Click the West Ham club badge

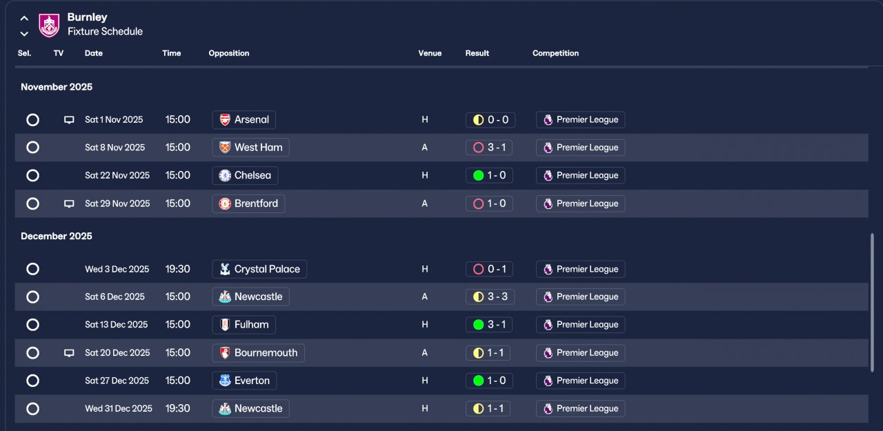point(225,148)
